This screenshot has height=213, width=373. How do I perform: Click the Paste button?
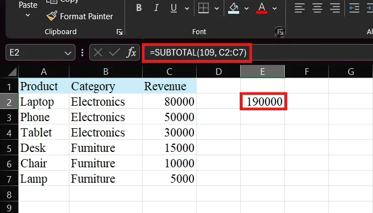click(x=28, y=5)
